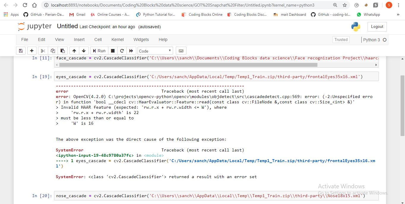The image size is (405, 204).
Task: Copy selected cells icon
Action: (x=53, y=51)
